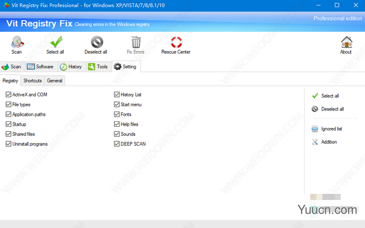Minimize the Vit Registry Fix window

coord(318,5)
